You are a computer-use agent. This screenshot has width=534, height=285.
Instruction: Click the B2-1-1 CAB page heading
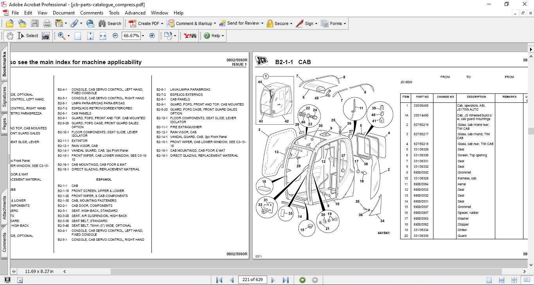[x=293, y=62]
